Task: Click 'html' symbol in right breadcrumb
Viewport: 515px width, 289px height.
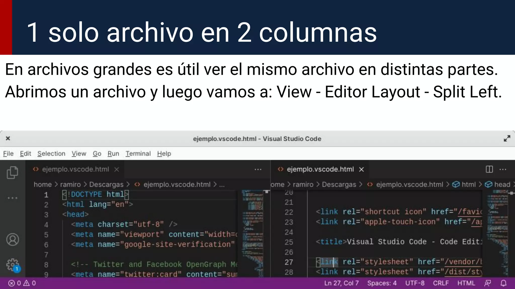Action: [x=468, y=185]
